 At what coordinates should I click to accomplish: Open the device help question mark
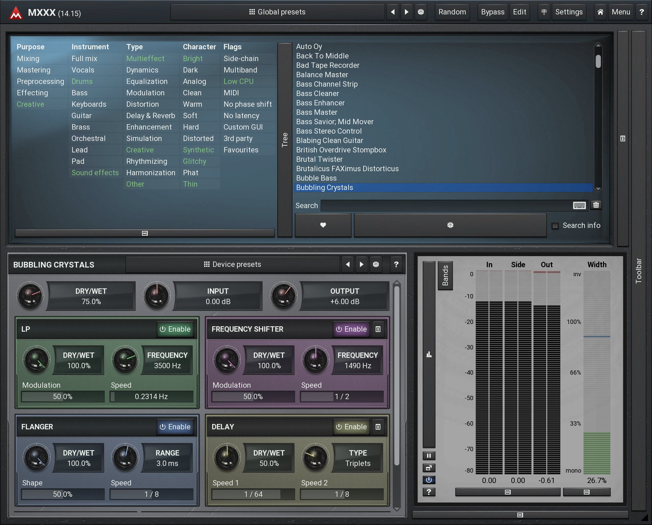[396, 265]
